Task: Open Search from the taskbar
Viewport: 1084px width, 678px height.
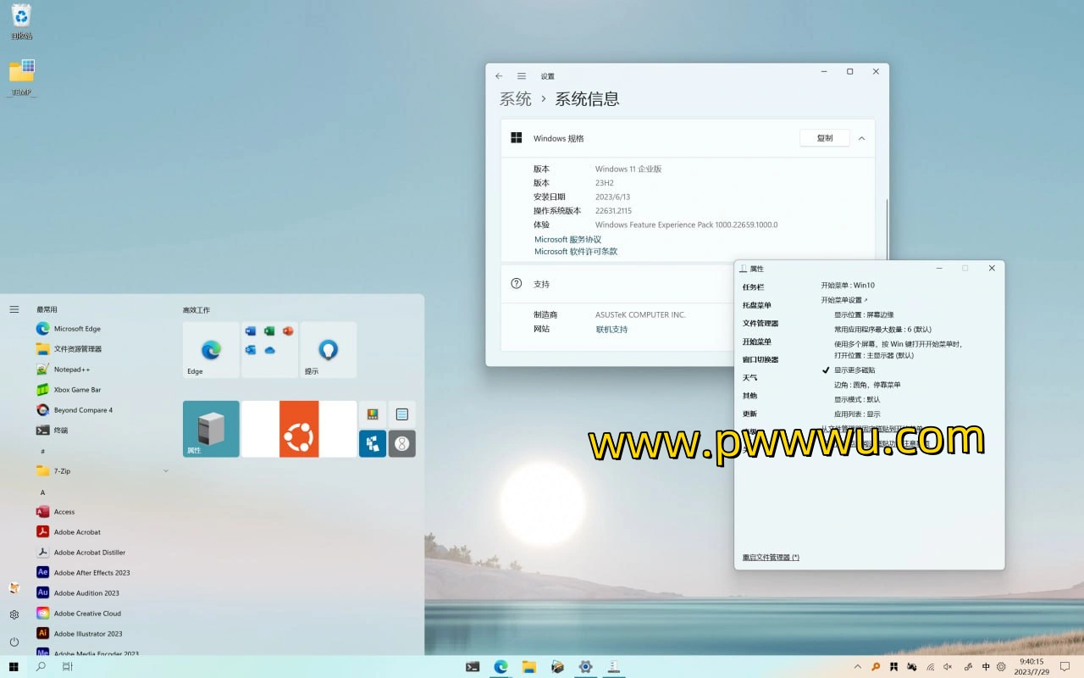Action: (41, 667)
